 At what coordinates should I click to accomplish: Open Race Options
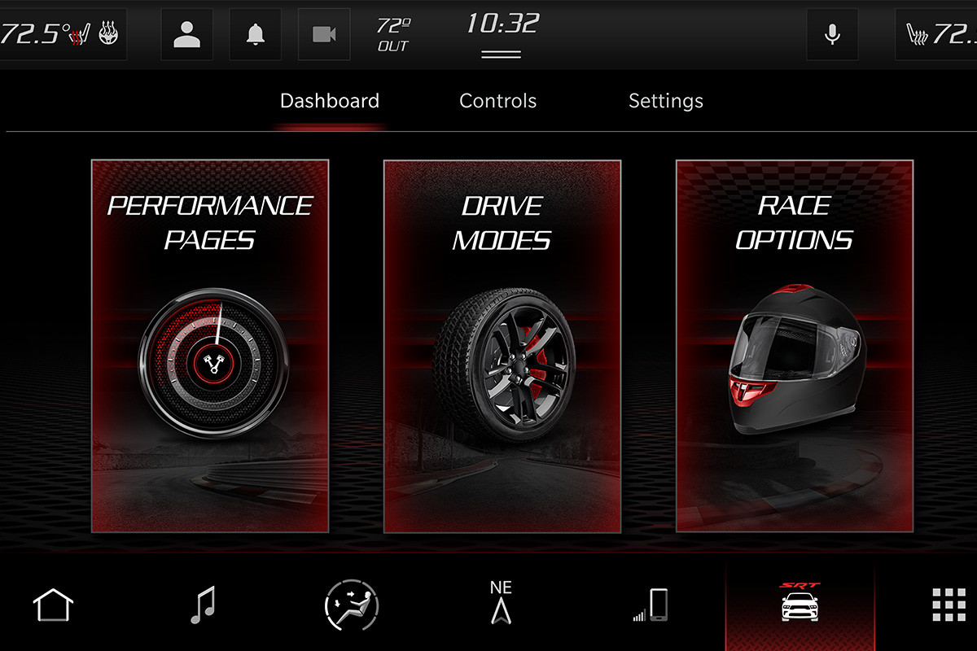click(x=795, y=342)
